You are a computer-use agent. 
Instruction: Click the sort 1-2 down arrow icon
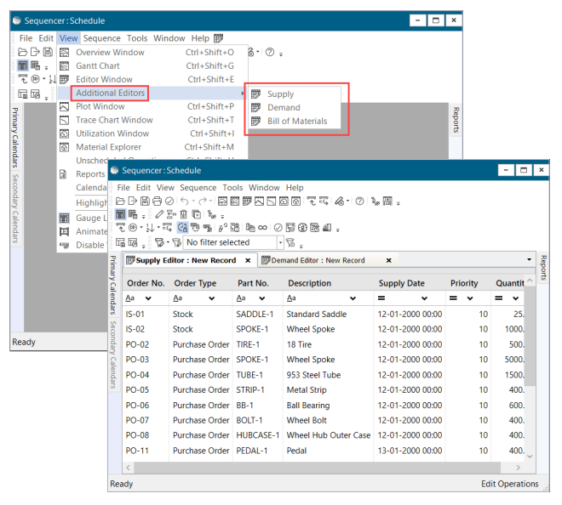pyautogui.click(x=150, y=228)
